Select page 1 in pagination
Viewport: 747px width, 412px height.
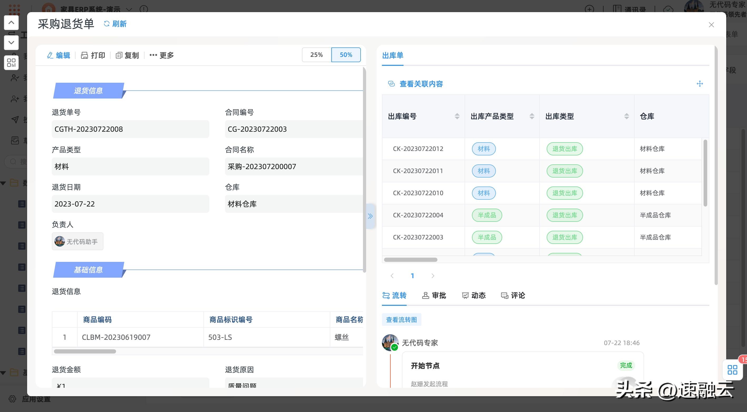pyautogui.click(x=412, y=276)
